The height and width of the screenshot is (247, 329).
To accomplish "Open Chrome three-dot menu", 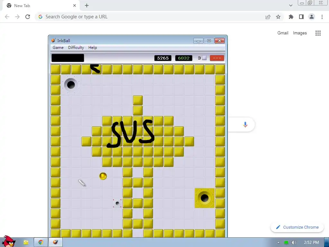I will pyautogui.click(x=322, y=17).
